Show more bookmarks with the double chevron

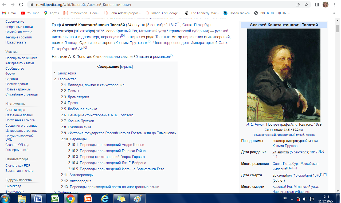334,13
